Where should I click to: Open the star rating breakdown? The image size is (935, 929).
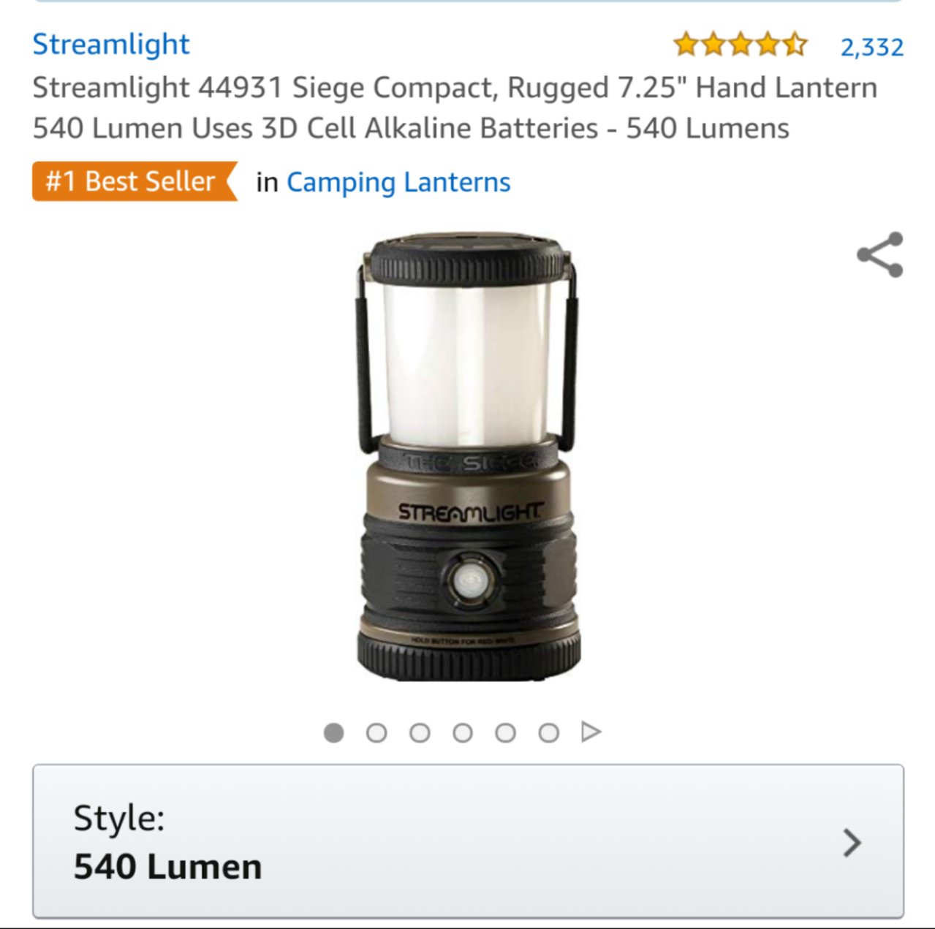pyautogui.click(x=740, y=45)
